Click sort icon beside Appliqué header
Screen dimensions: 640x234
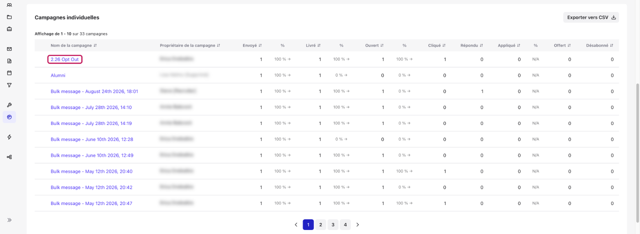(519, 45)
